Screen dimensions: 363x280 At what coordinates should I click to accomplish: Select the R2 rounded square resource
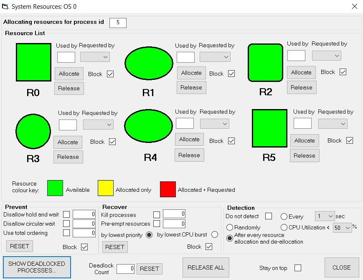(266, 63)
